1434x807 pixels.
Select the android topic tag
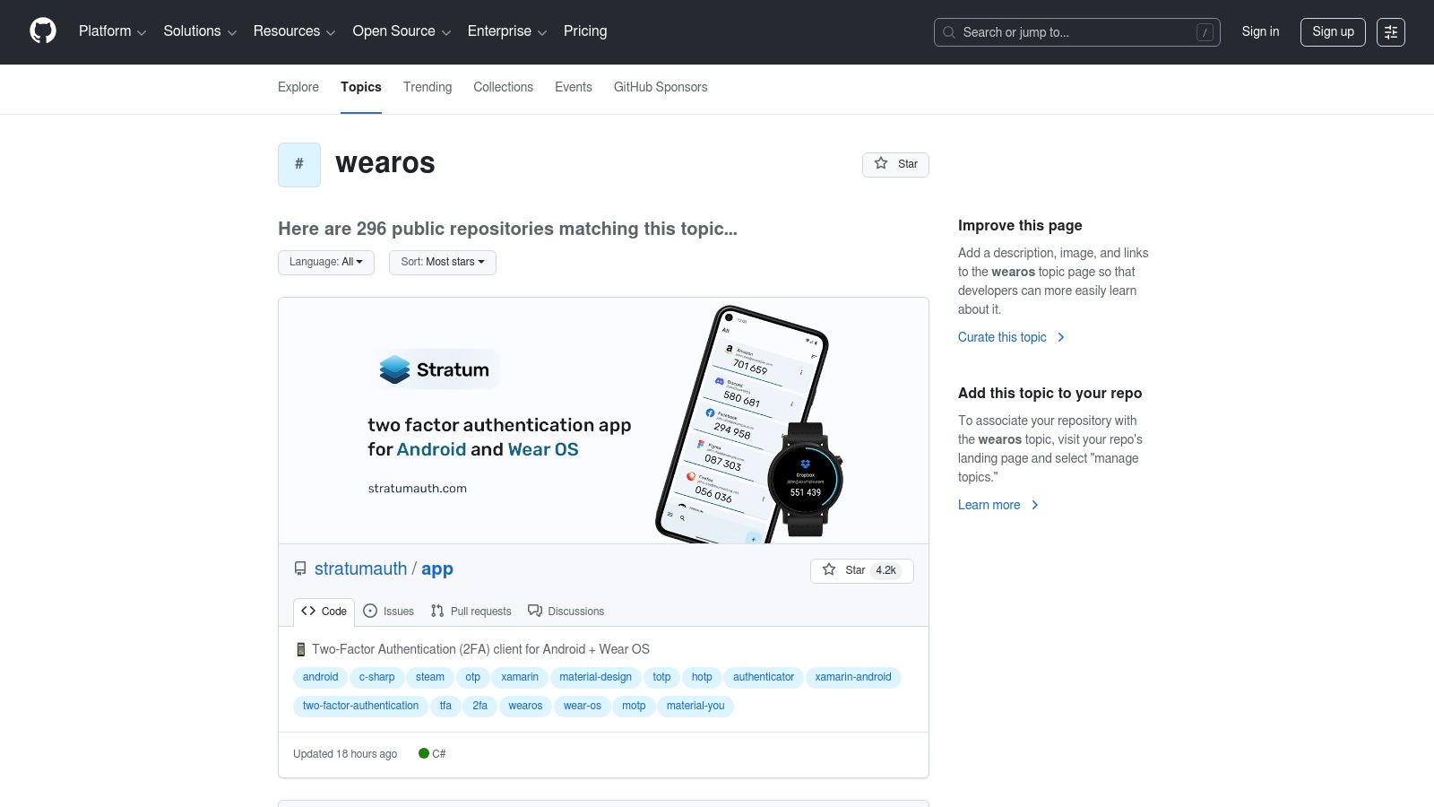pos(319,677)
